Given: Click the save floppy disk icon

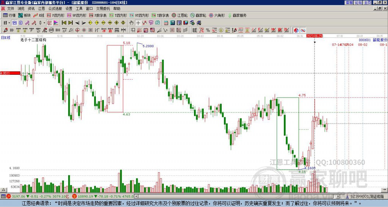Looking at the screenshot, I should pyautogui.click(x=186, y=23).
